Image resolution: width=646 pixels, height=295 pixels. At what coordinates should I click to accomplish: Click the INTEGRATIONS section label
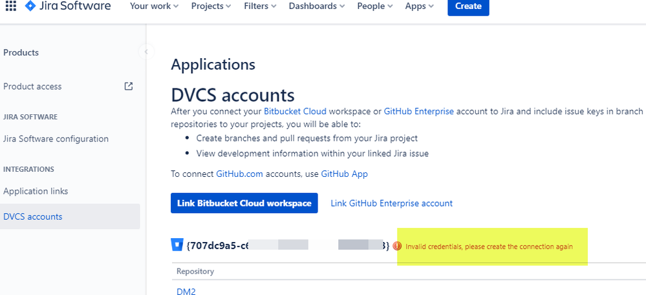[x=29, y=169]
